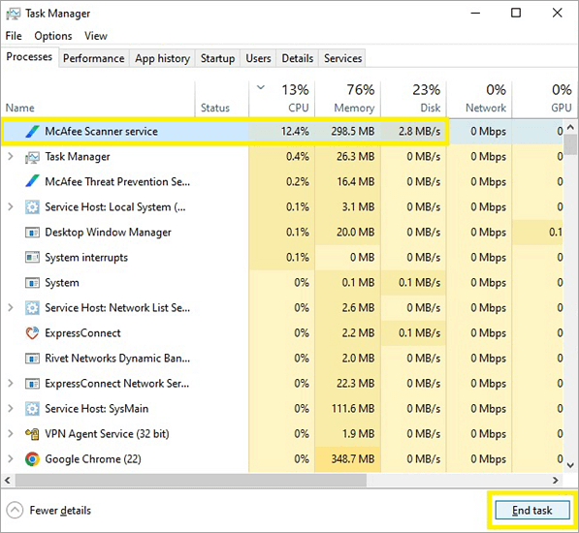Select the Processes tab
Image resolution: width=579 pixels, height=533 pixels.
(29, 57)
